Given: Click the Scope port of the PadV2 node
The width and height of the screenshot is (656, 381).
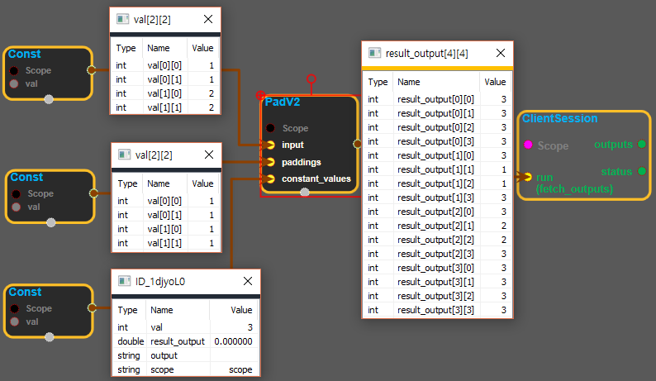Looking at the screenshot, I should click(x=270, y=128).
